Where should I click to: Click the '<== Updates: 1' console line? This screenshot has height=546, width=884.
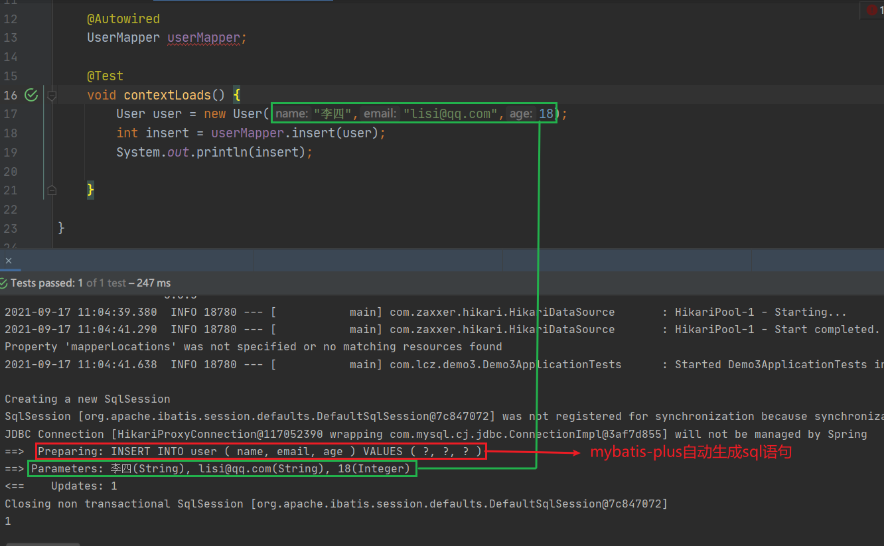pyautogui.click(x=61, y=486)
